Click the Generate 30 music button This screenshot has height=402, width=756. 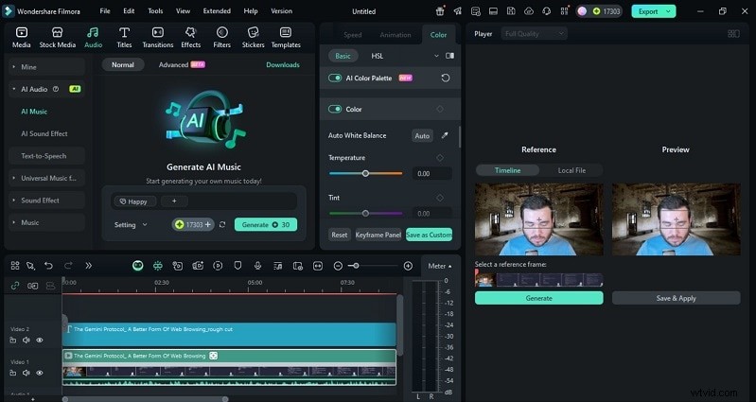tap(266, 224)
